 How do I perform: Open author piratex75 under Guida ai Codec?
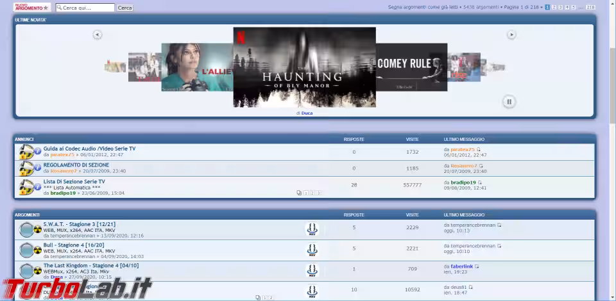(62, 155)
